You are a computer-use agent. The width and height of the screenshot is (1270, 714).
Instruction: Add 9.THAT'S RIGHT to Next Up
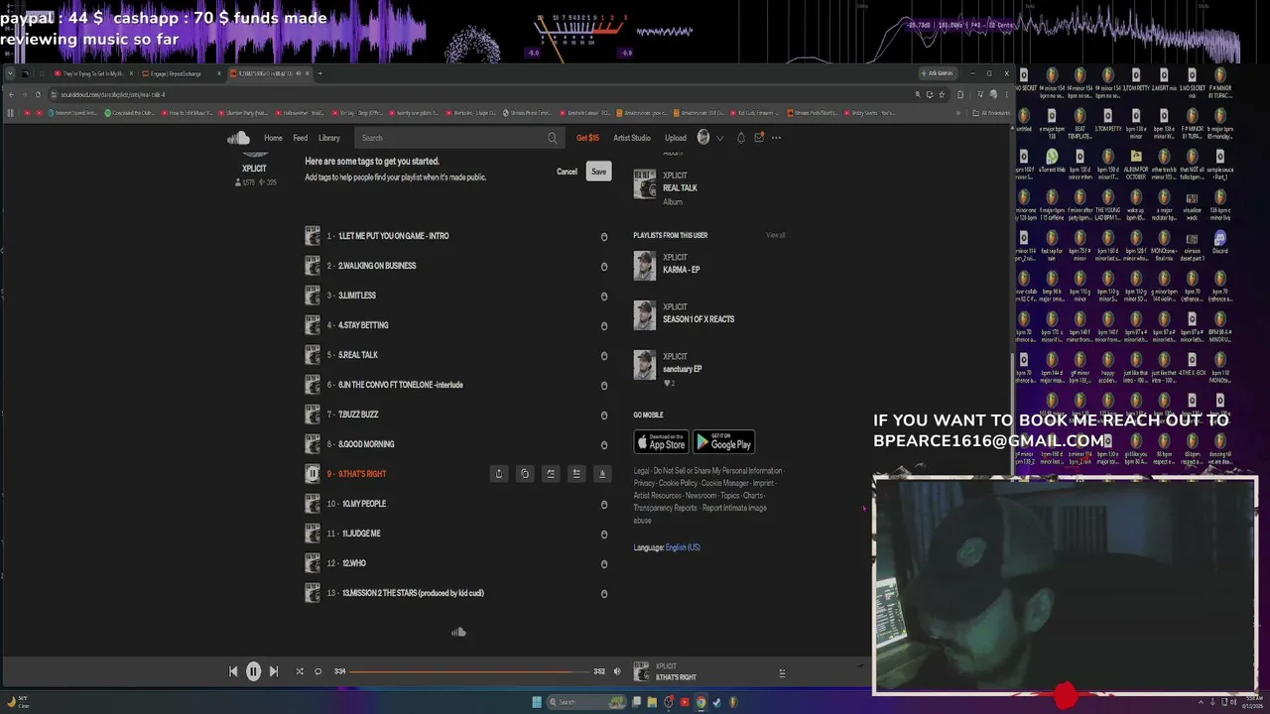(x=551, y=474)
